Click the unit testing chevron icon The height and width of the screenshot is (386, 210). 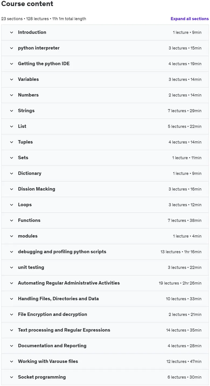[x=12, y=267]
